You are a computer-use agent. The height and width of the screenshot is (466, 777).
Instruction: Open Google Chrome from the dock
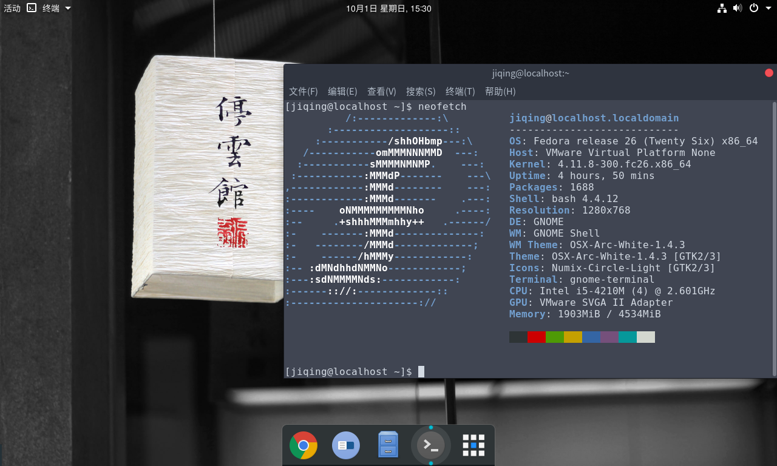tap(304, 445)
